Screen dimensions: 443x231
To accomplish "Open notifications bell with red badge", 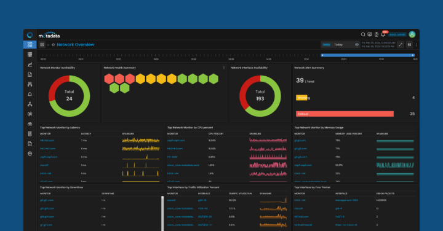I will click(383, 34).
